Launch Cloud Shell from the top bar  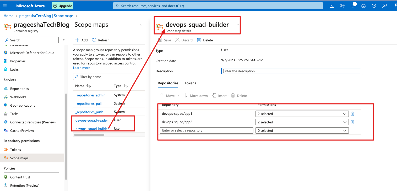pyautogui.click(x=332, y=6)
